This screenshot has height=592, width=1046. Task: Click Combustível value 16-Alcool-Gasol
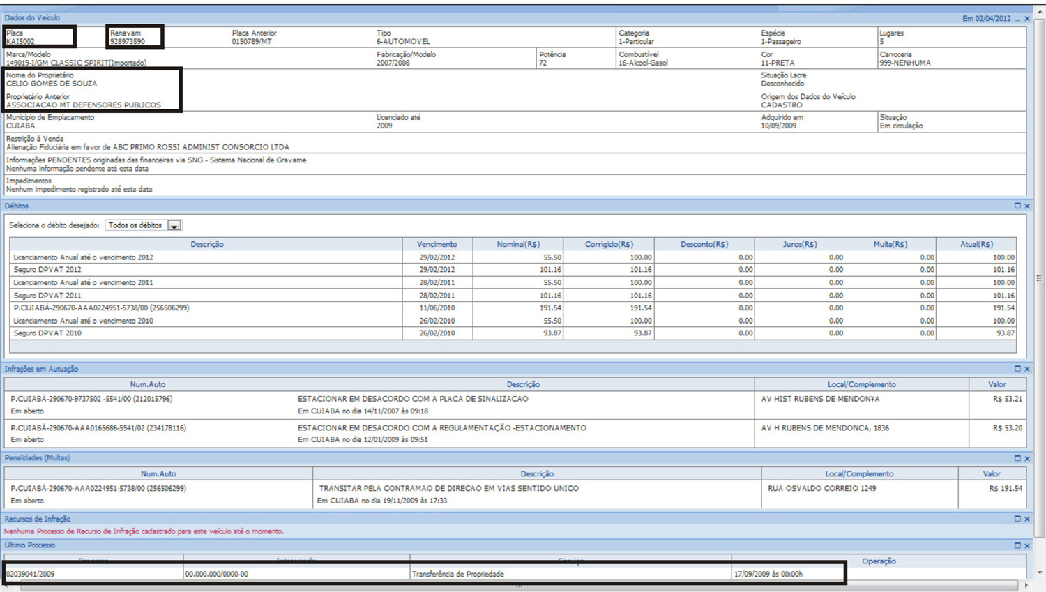(x=643, y=63)
